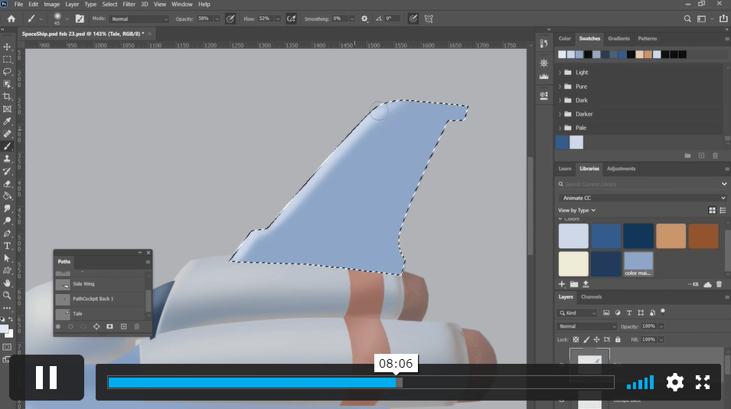
Task: Open View by Type dropdown
Action: tap(576, 211)
